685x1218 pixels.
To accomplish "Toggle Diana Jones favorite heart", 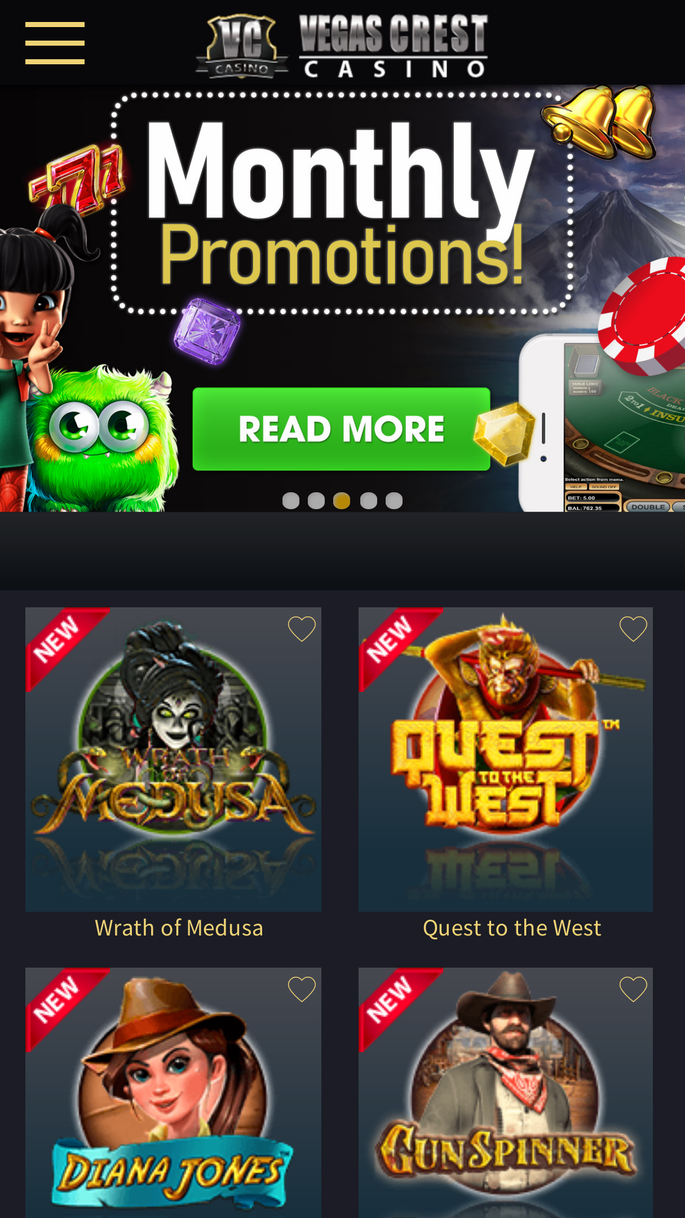I will tap(302, 989).
